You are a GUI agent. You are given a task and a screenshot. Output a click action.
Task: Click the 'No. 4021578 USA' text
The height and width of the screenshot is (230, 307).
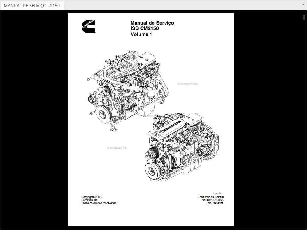(x=213, y=200)
